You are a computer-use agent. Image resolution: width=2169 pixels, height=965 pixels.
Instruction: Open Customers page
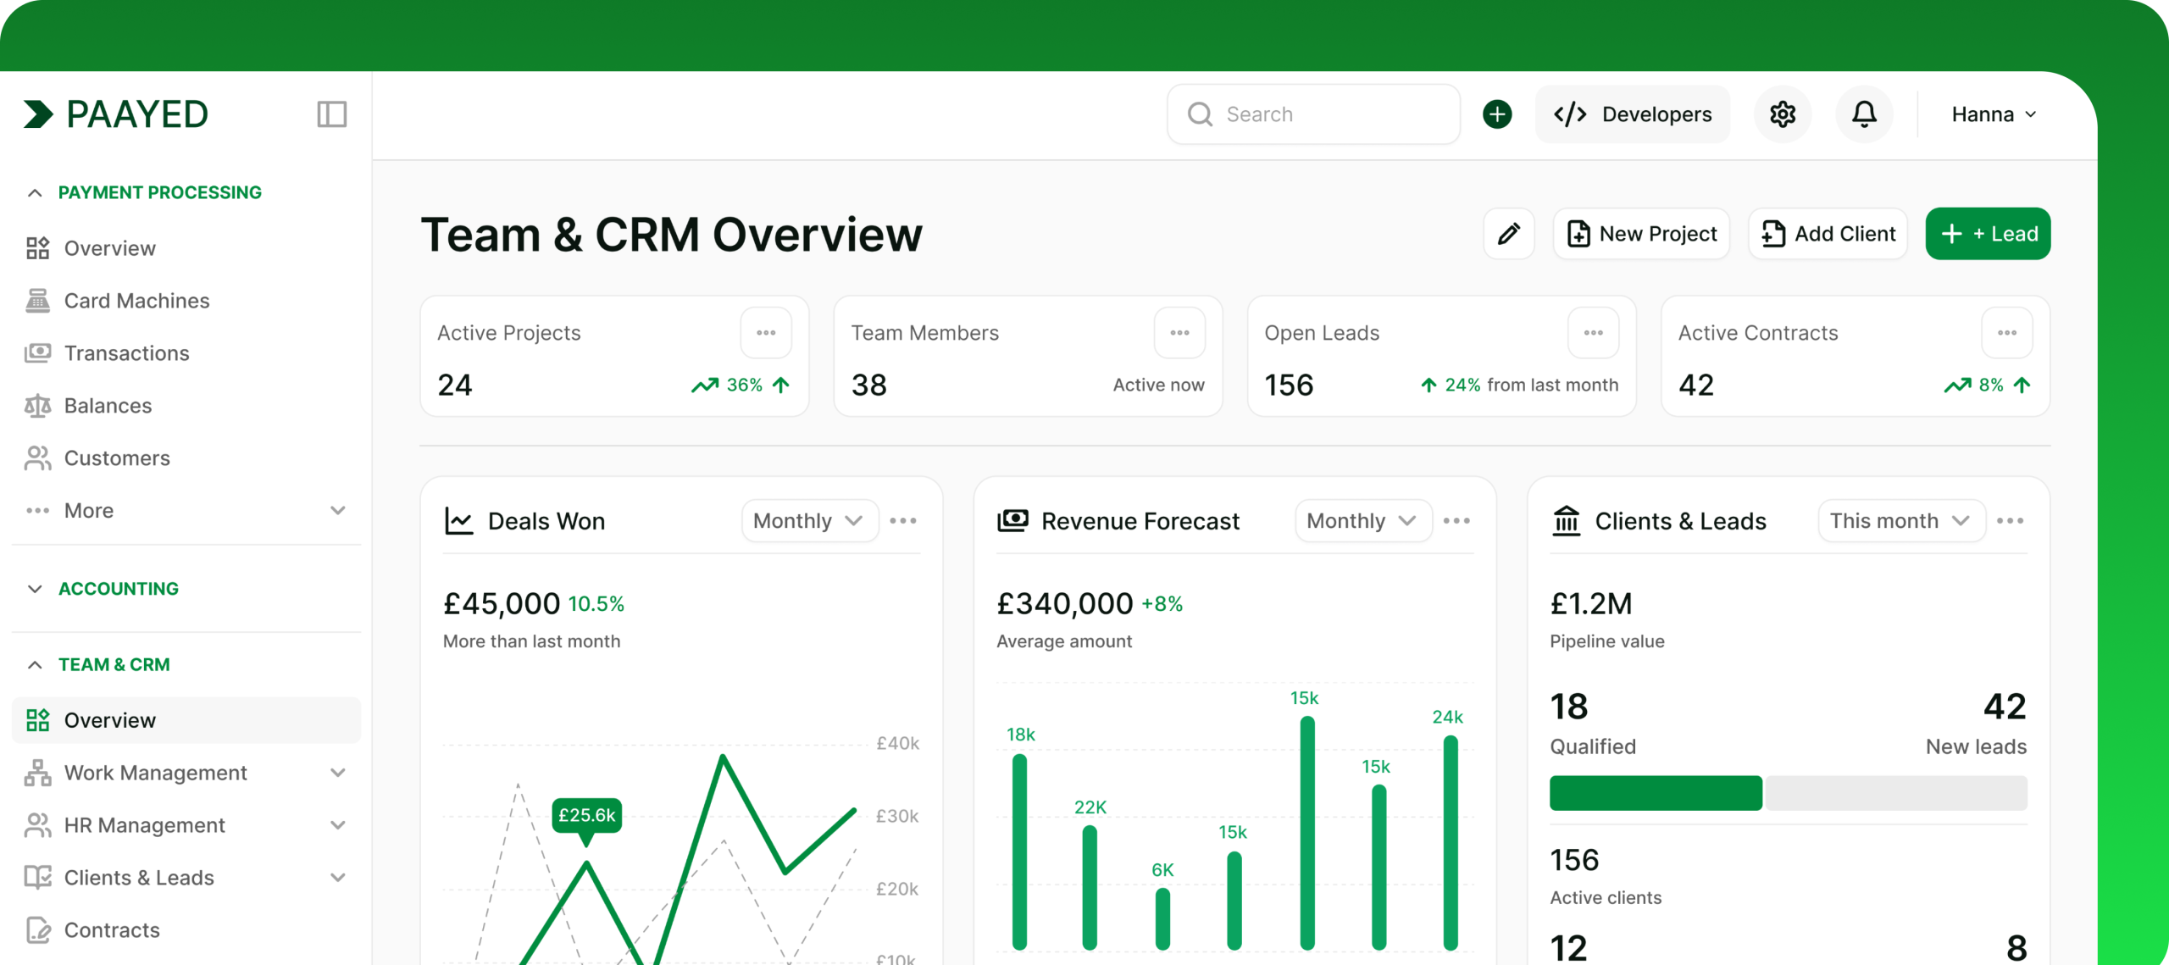(x=186, y=458)
